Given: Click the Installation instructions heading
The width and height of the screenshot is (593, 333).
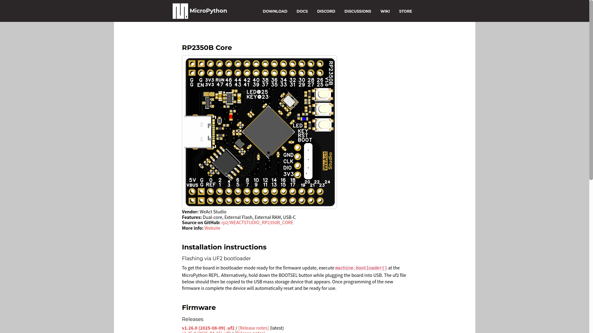Looking at the screenshot, I should [x=224, y=247].
